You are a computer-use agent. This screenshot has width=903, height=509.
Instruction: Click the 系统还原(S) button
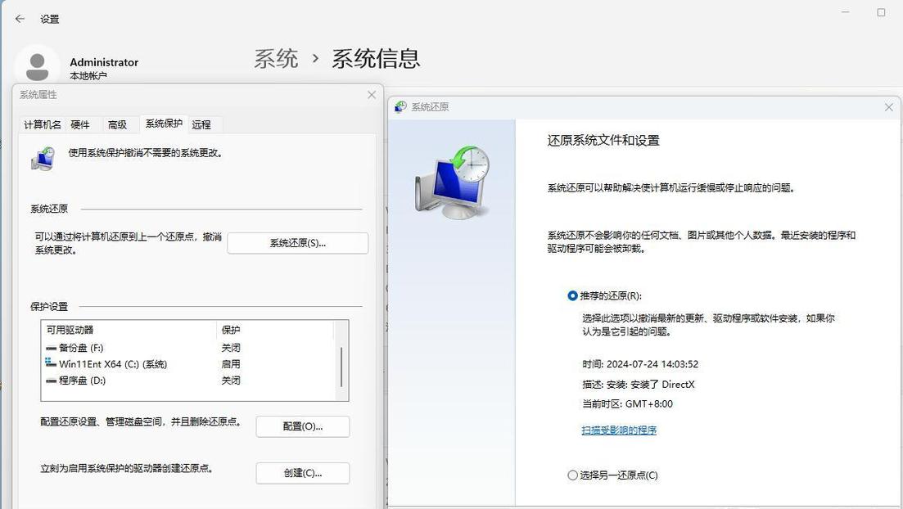[298, 243]
